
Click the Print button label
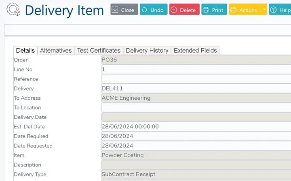(x=217, y=10)
